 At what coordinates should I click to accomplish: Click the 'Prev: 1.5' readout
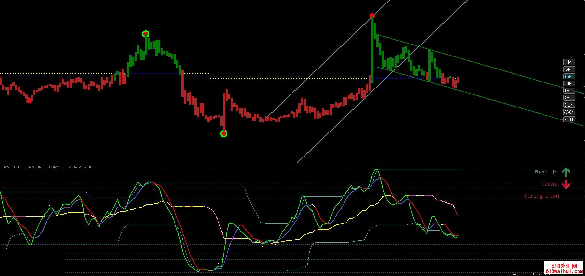click(518, 274)
